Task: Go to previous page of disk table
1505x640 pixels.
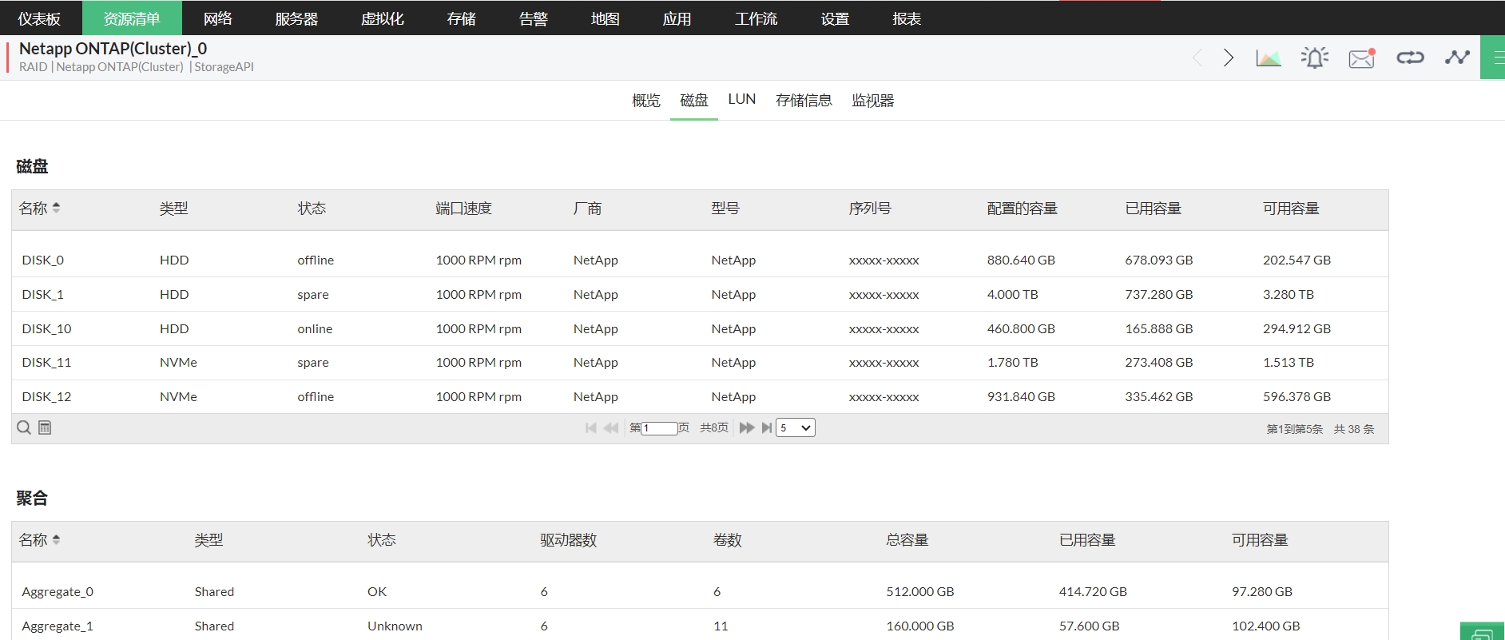Action: [611, 427]
